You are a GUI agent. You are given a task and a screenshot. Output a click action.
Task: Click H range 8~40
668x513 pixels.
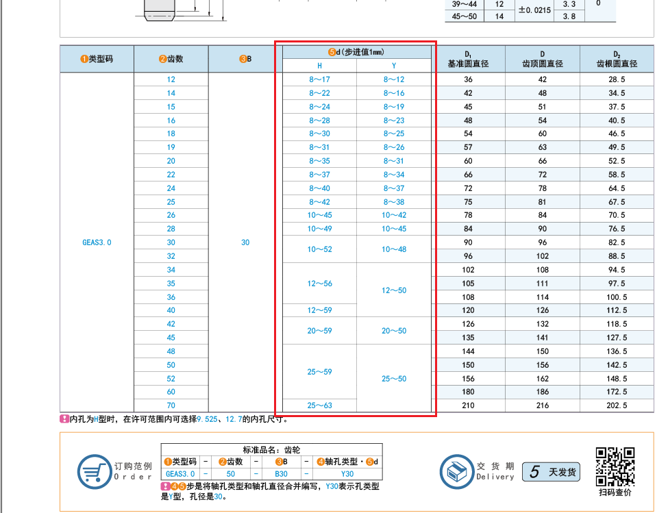pyautogui.click(x=319, y=188)
